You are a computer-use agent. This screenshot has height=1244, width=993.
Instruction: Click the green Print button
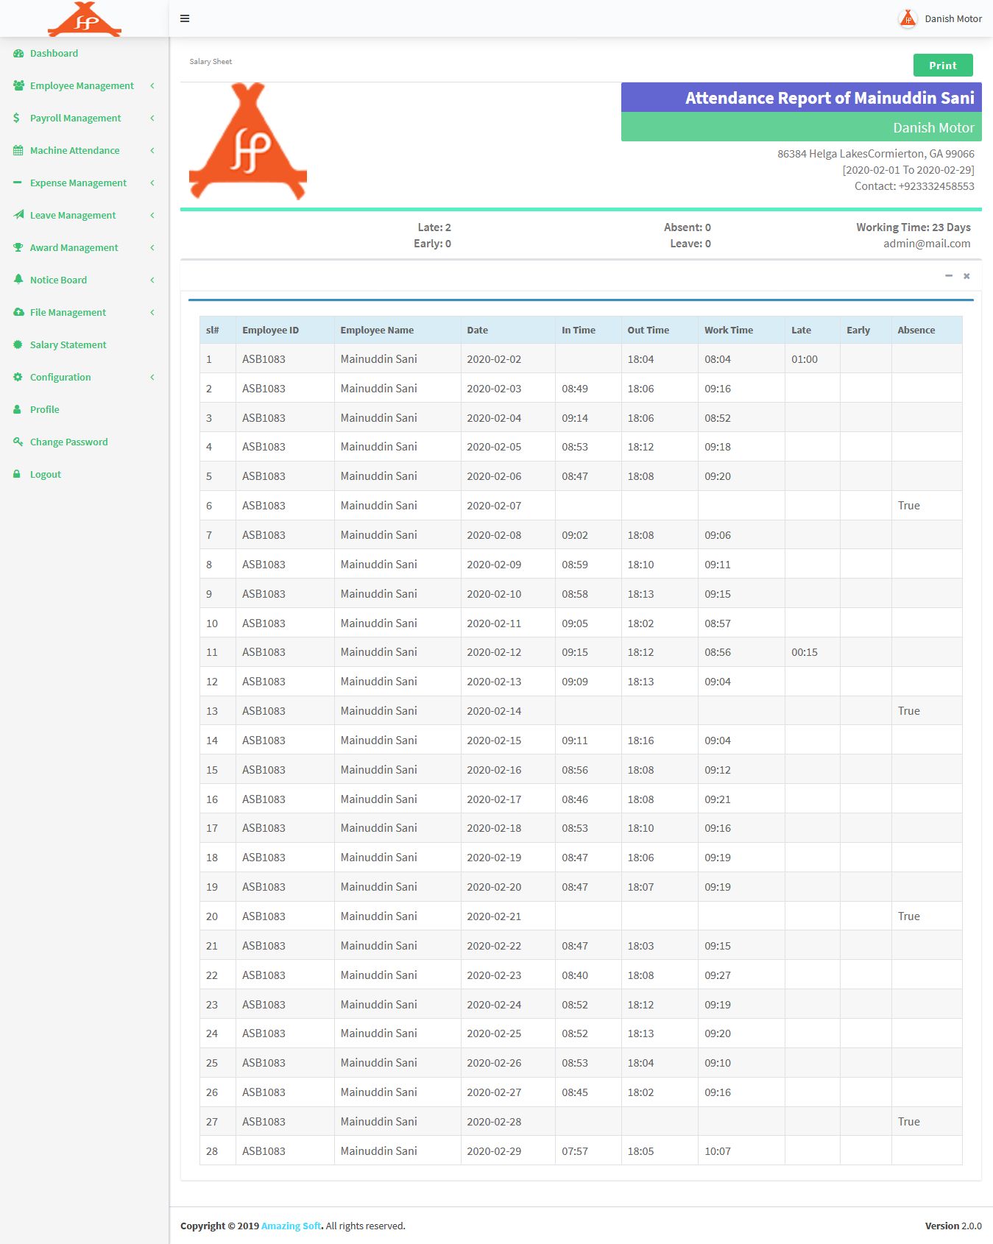click(x=943, y=66)
